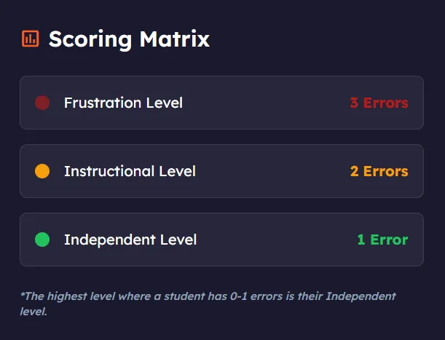Click "level." on the footnote's last line
Screen dimensions: 445x340
[34, 312]
